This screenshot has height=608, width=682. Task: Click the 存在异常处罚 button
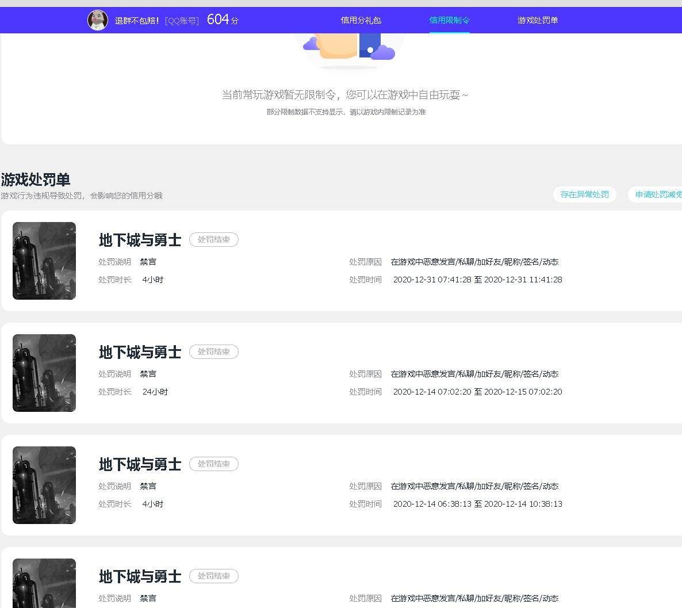(x=585, y=194)
